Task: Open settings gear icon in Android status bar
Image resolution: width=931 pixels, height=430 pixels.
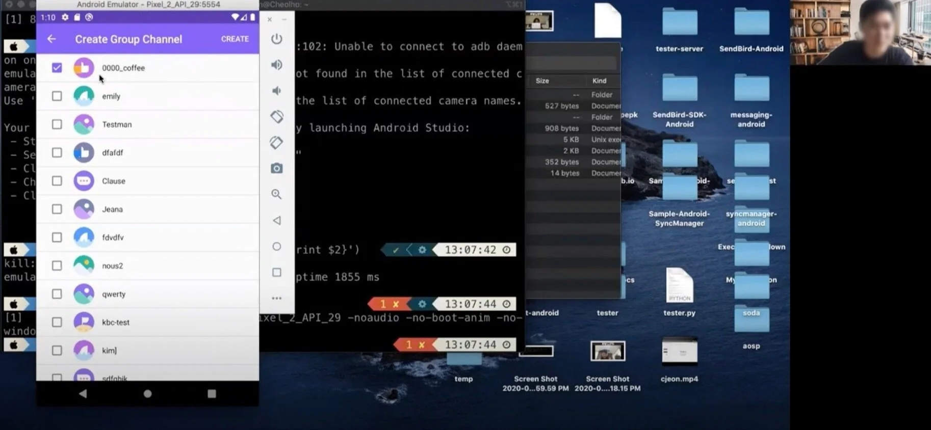Action: [x=65, y=17]
